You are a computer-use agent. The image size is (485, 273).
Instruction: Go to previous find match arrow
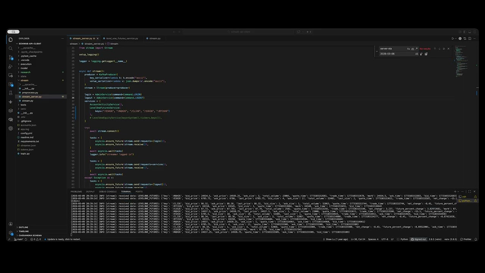tap(435, 49)
